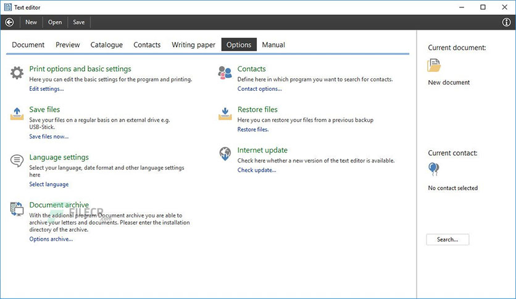Click the Language settings speech bubble icon

coord(17,161)
